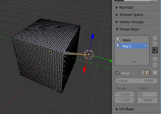Click the Range minimum 0.000 field
This screenshot has height=114, width=161.
(125, 94)
